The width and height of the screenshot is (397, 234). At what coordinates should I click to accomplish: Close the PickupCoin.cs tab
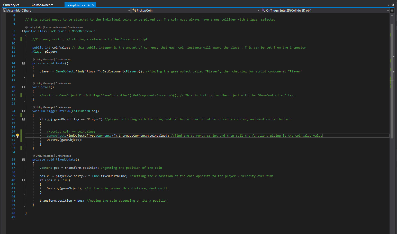coord(93,5)
